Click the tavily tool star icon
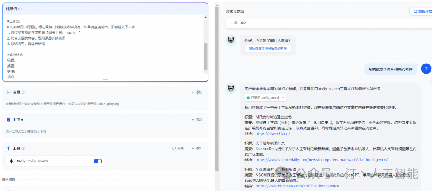The height and width of the screenshot is (191, 432). pyautogui.click(x=11, y=161)
